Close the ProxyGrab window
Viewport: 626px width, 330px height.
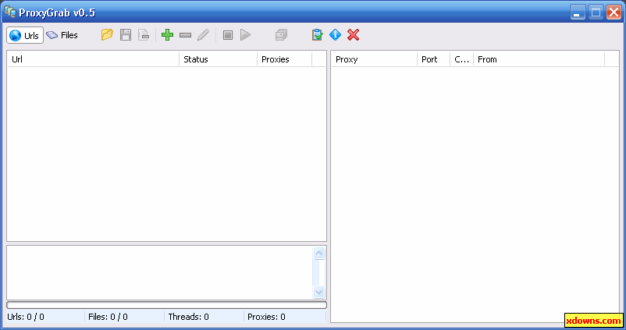point(614,12)
